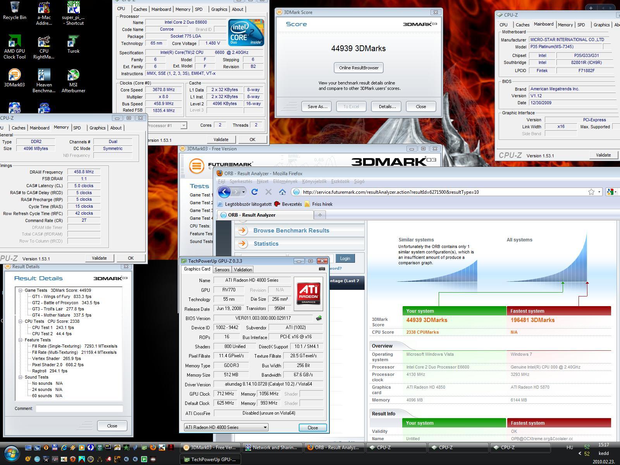Collapse the CPU Tests tree node
620x465 pixels.
click(21, 321)
